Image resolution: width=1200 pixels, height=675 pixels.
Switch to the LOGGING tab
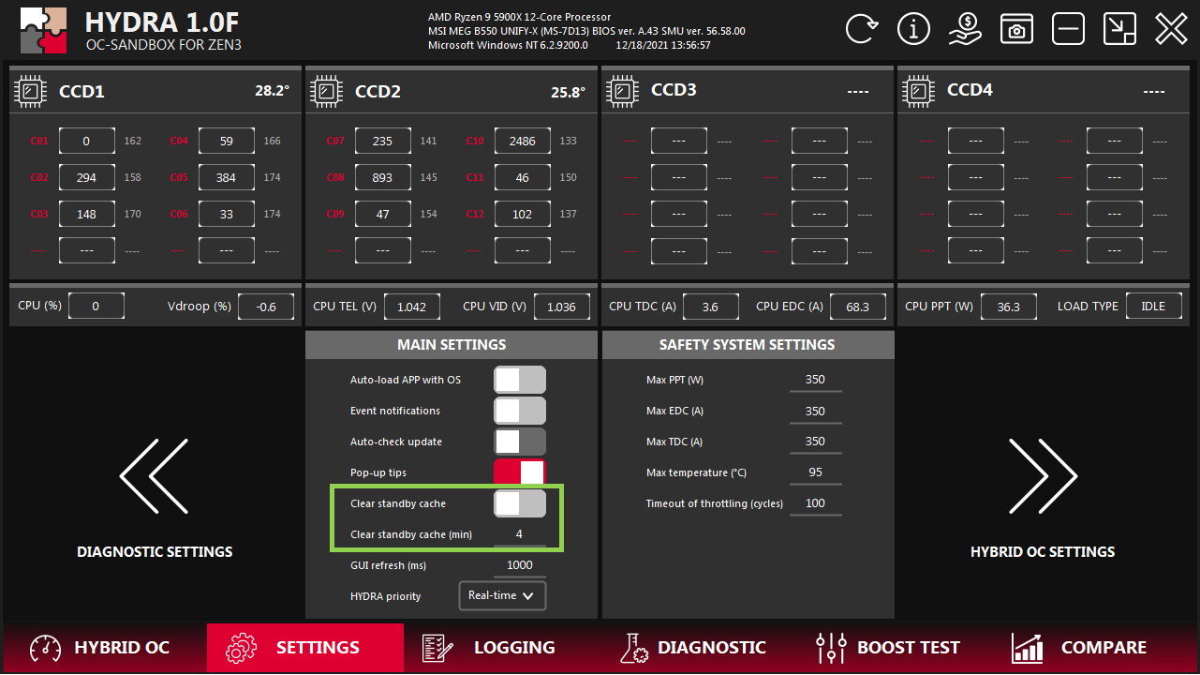[x=488, y=648]
